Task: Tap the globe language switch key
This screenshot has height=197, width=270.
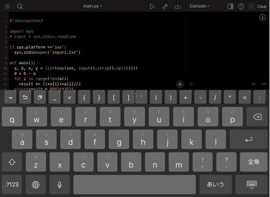Action: pos(36,185)
